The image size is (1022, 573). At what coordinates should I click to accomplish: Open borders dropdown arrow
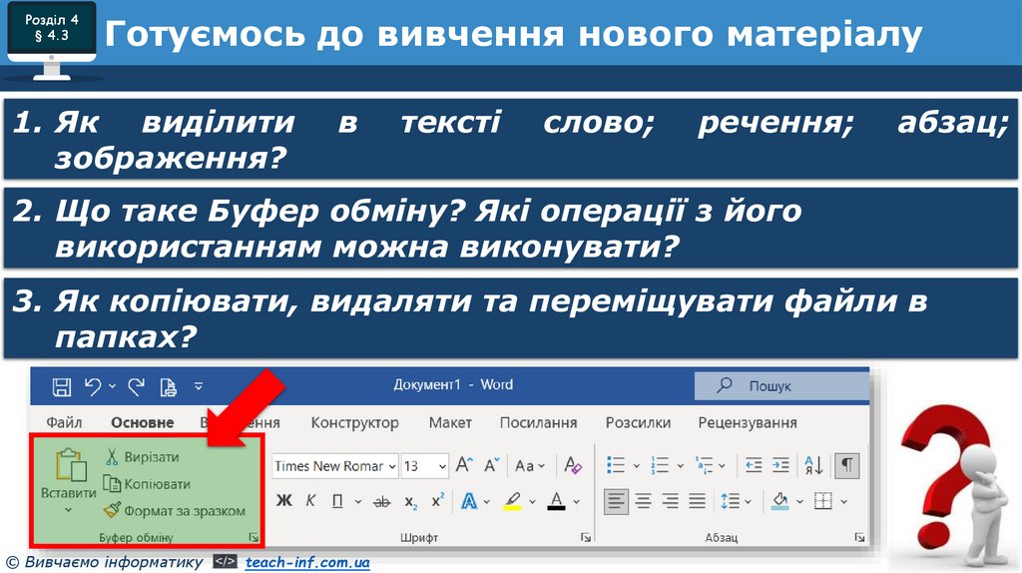[x=844, y=501]
